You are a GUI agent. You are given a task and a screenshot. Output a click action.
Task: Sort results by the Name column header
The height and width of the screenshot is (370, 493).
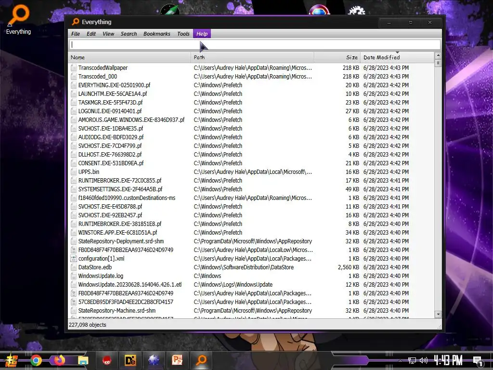click(x=130, y=58)
